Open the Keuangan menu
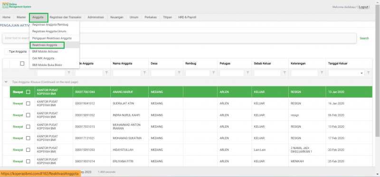The image size is (380, 177). tap(117, 18)
